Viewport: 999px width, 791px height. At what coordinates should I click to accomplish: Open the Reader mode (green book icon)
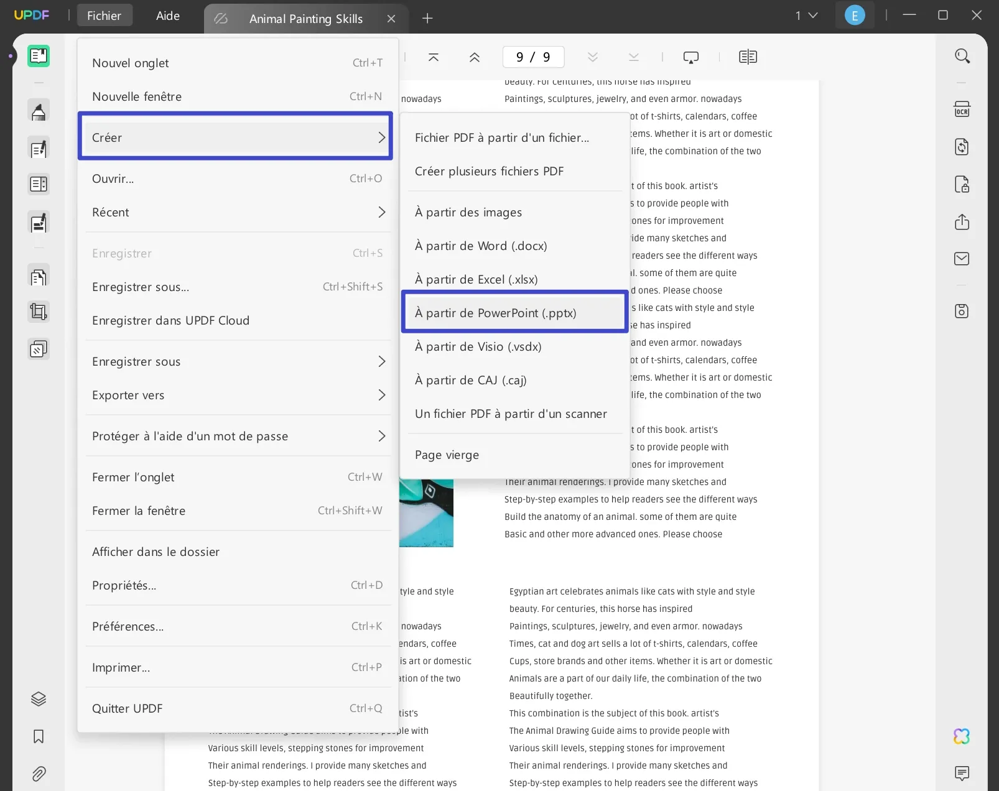coord(39,56)
